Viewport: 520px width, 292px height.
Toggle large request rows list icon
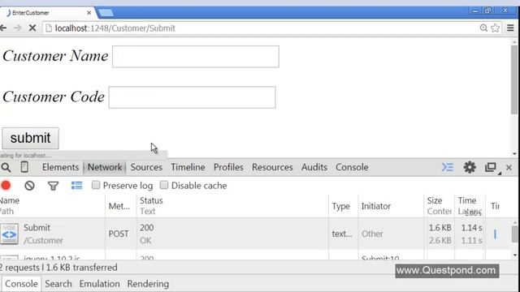76,186
